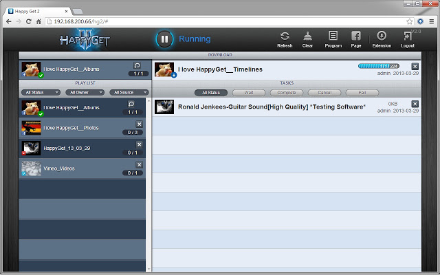Filter tasks by Complete
Viewport: 440px width, 275px height.
[287, 93]
